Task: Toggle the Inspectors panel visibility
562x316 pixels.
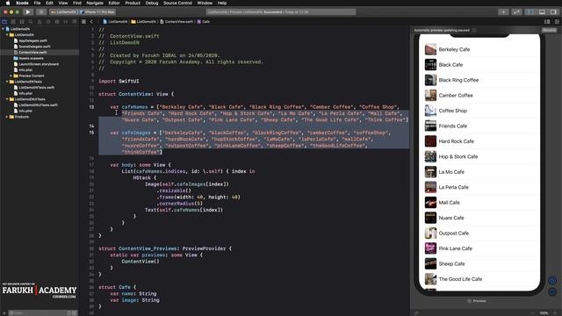Action: (554, 11)
